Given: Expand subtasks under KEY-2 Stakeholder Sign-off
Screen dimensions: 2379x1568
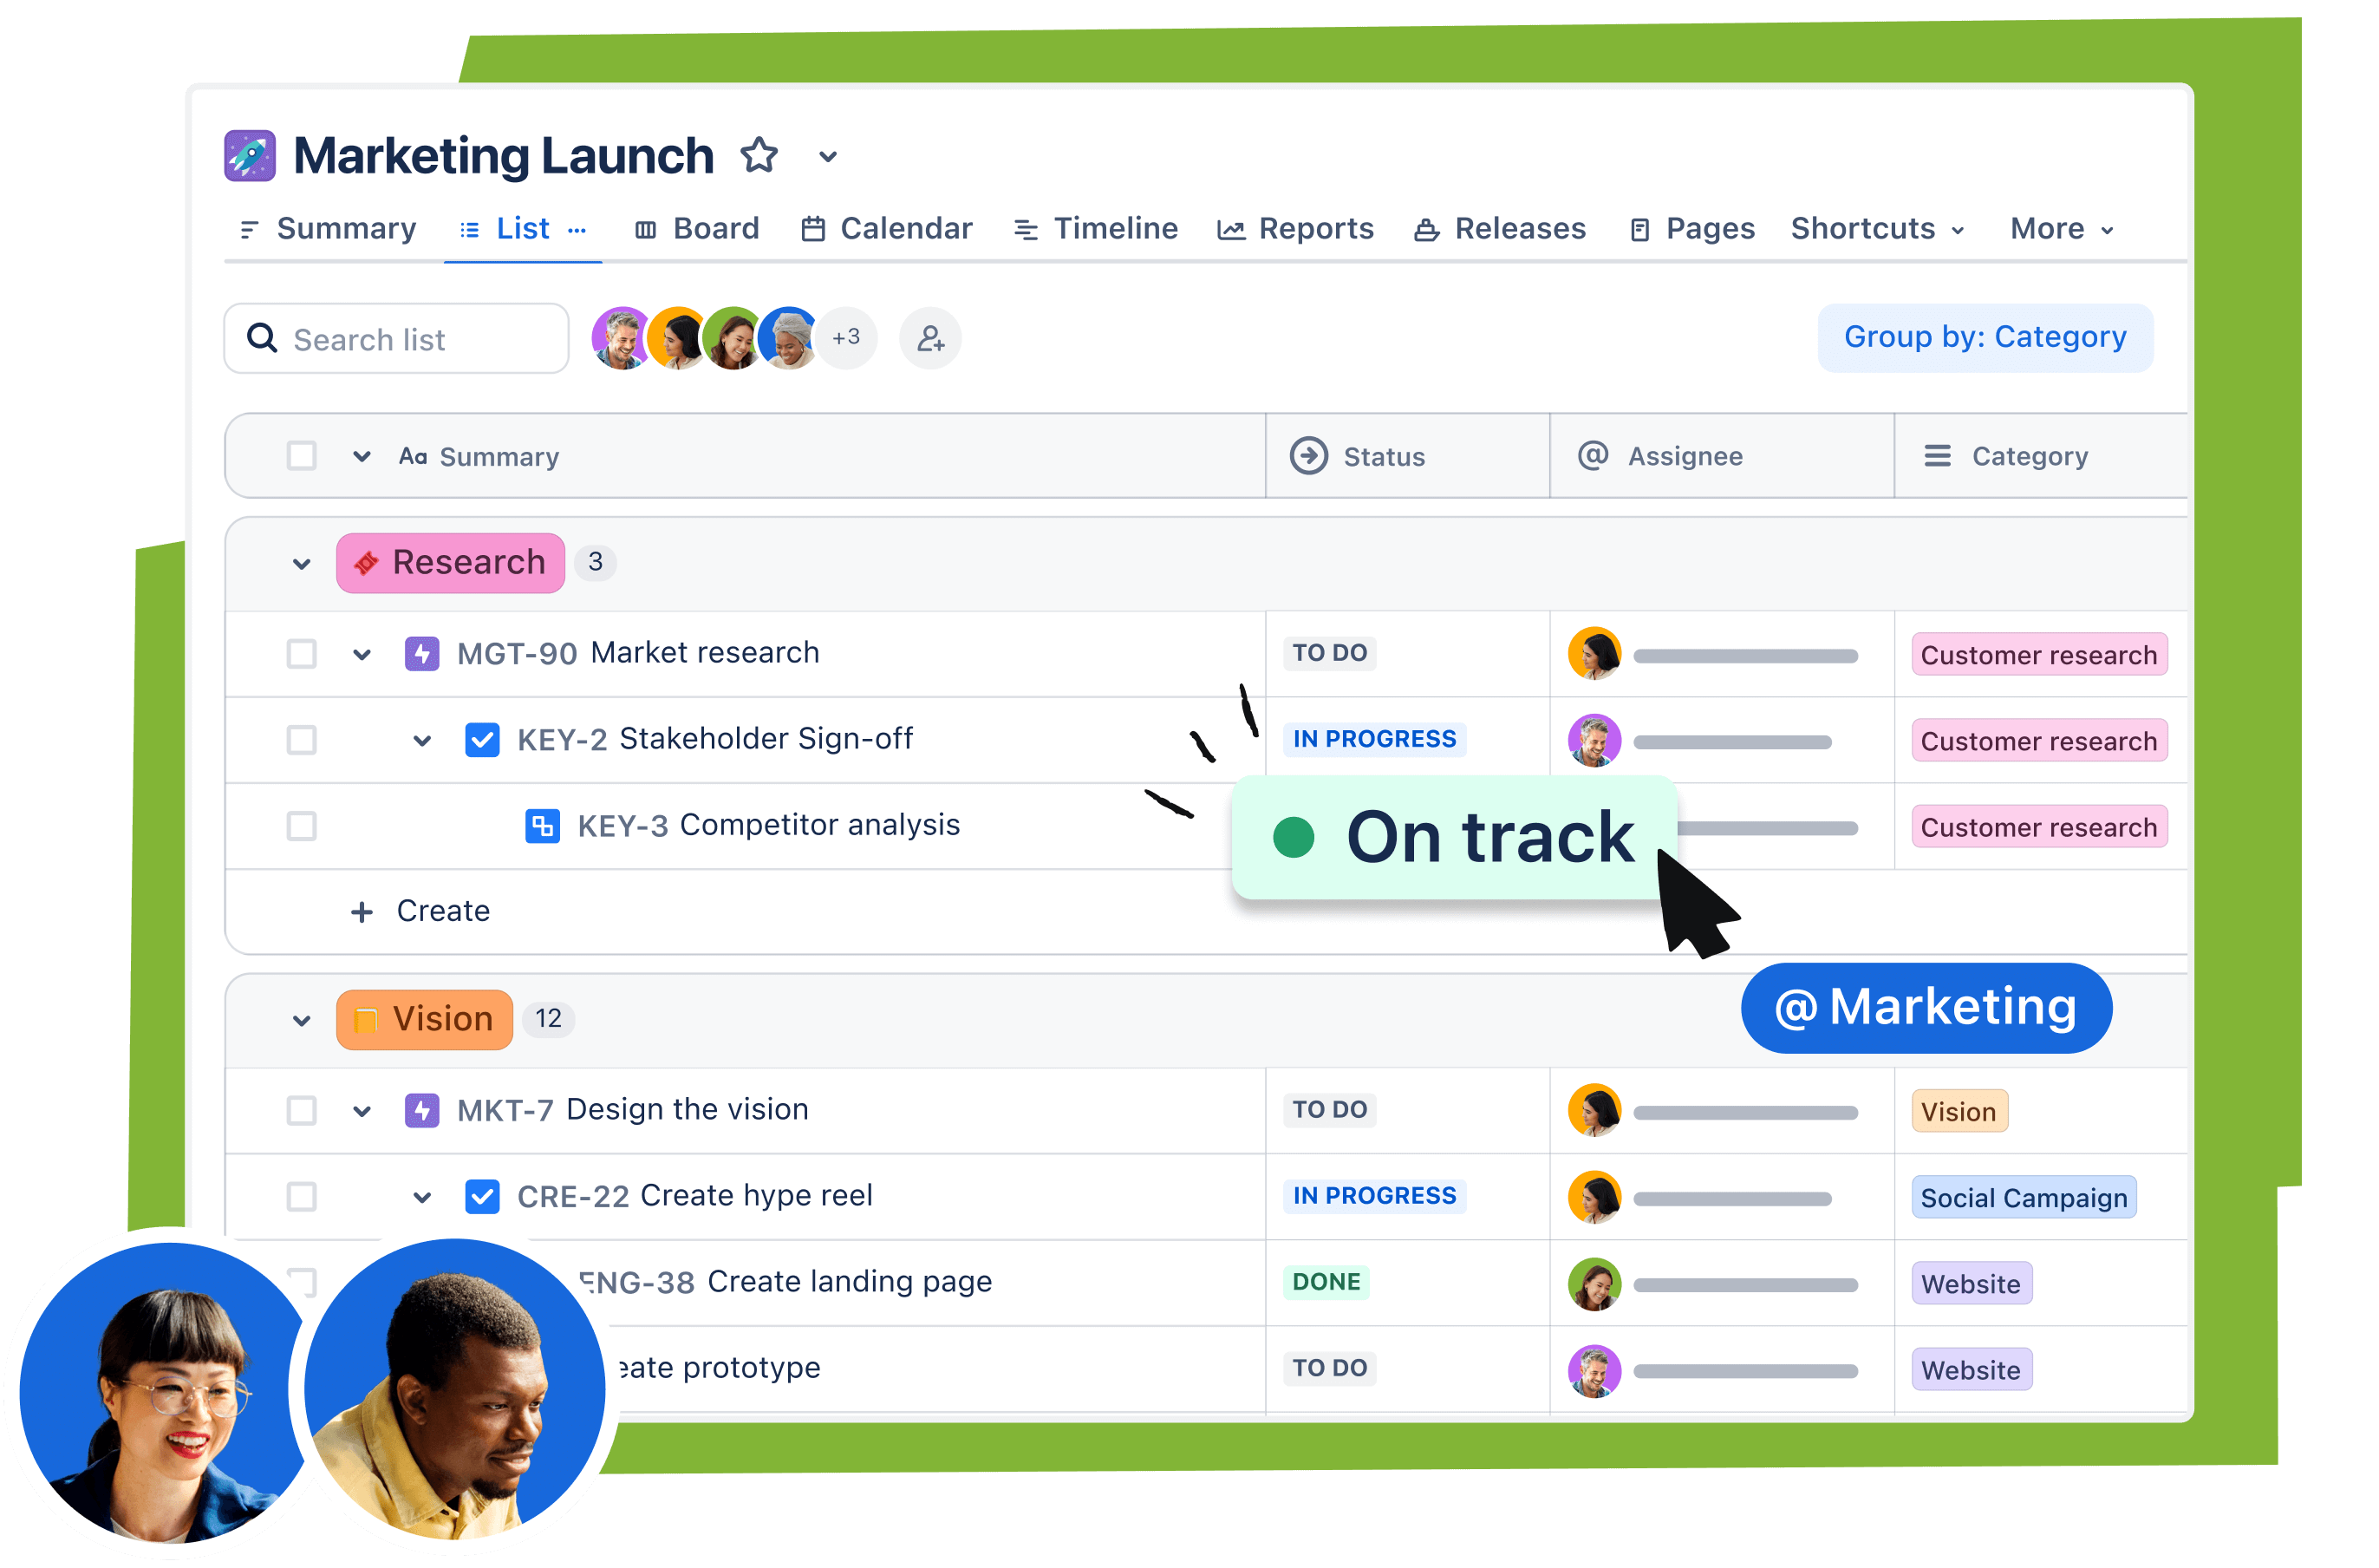Looking at the screenshot, I should (423, 737).
